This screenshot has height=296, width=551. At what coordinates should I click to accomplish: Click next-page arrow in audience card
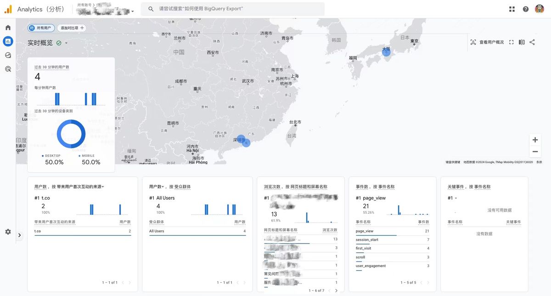coord(244,283)
